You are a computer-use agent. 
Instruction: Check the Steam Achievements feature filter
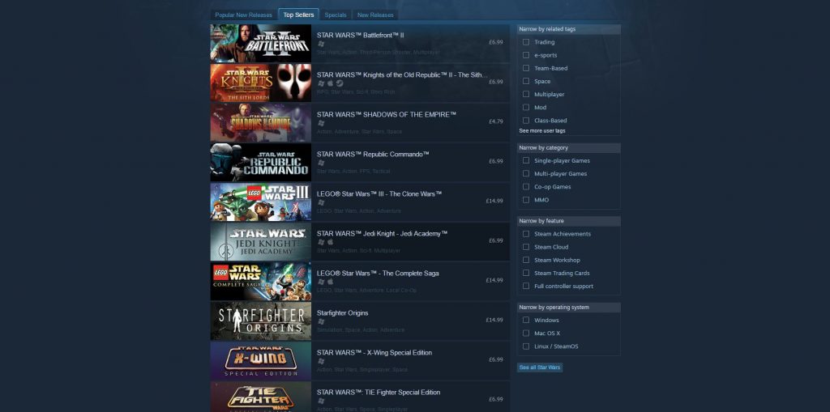(x=526, y=234)
